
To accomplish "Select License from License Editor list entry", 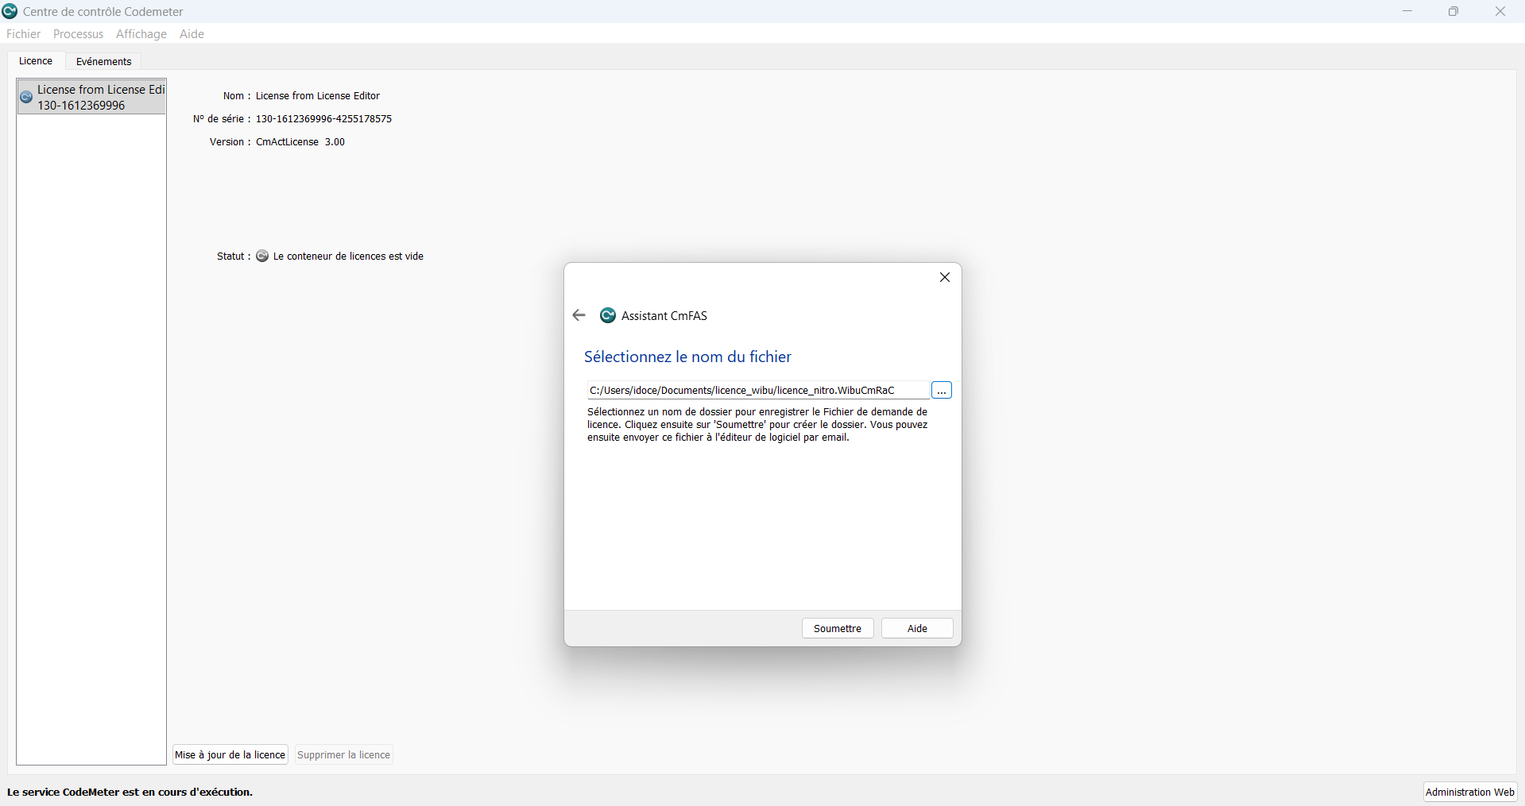I will click(91, 97).
